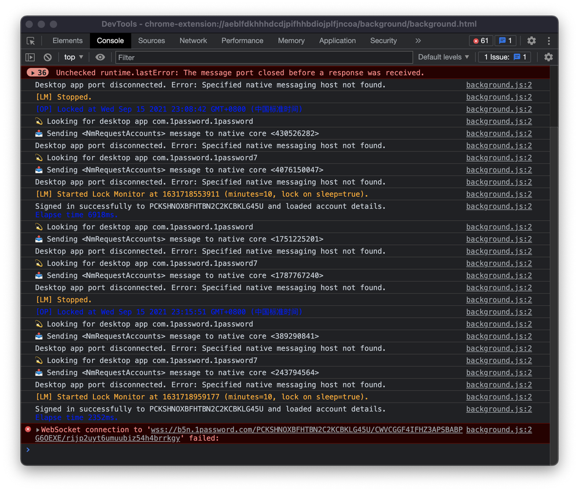Screen dimensions: 579x491
Task: Open the DevTools settings gear icon
Action: 531,41
